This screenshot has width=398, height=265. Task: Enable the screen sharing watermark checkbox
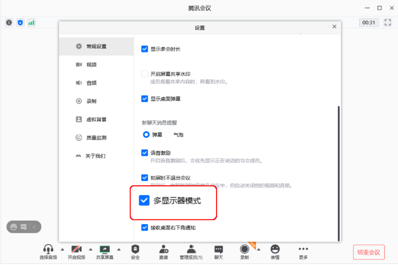[x=145, y=74]
